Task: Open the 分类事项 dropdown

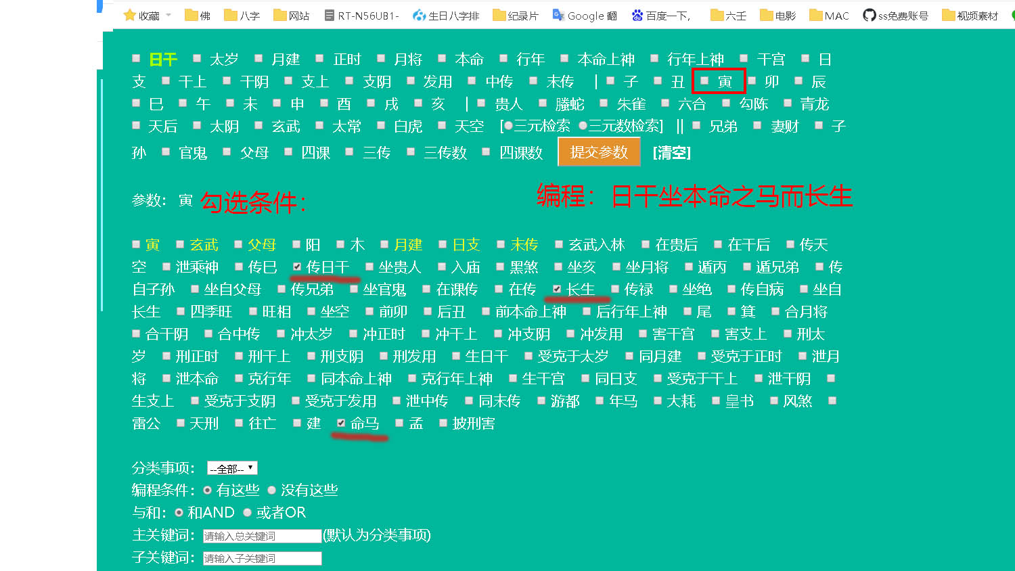Action: pos(232,468)
